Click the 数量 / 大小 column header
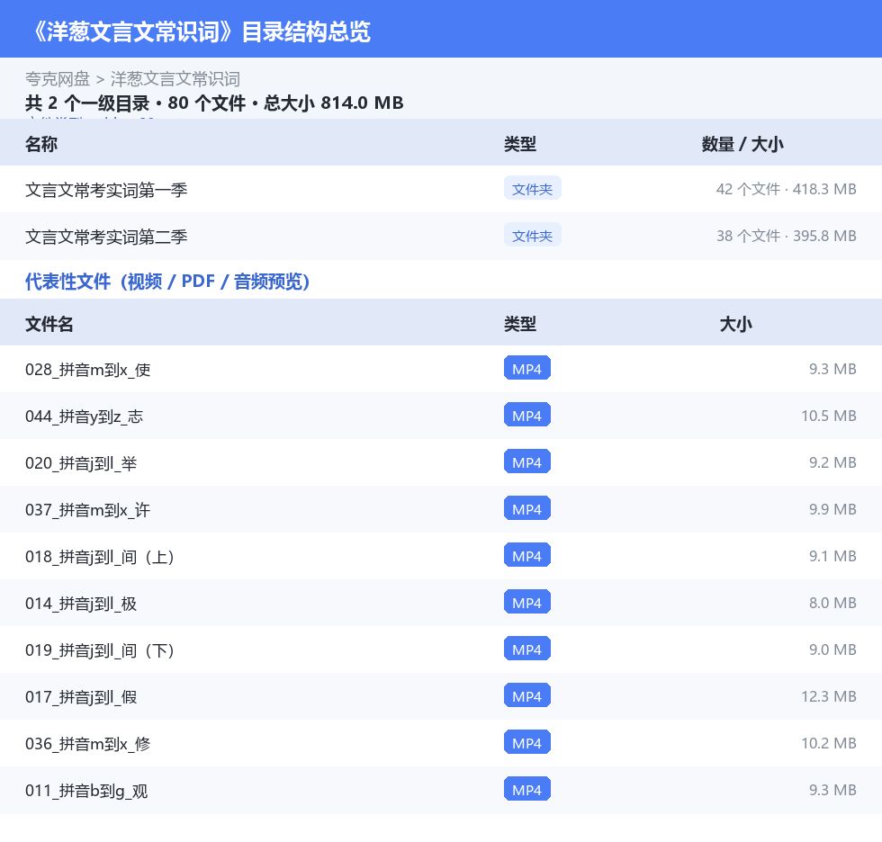This screenshot has width=882, height=842. pos(742,145)
